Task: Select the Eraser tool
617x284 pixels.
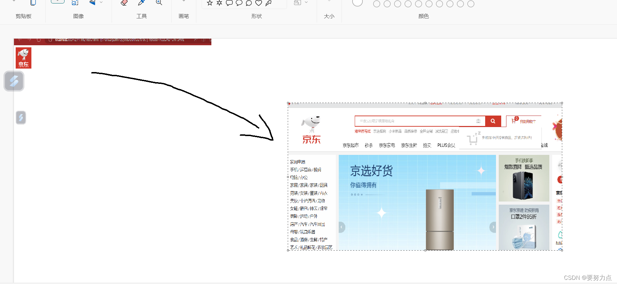Action: click(124, 2)
